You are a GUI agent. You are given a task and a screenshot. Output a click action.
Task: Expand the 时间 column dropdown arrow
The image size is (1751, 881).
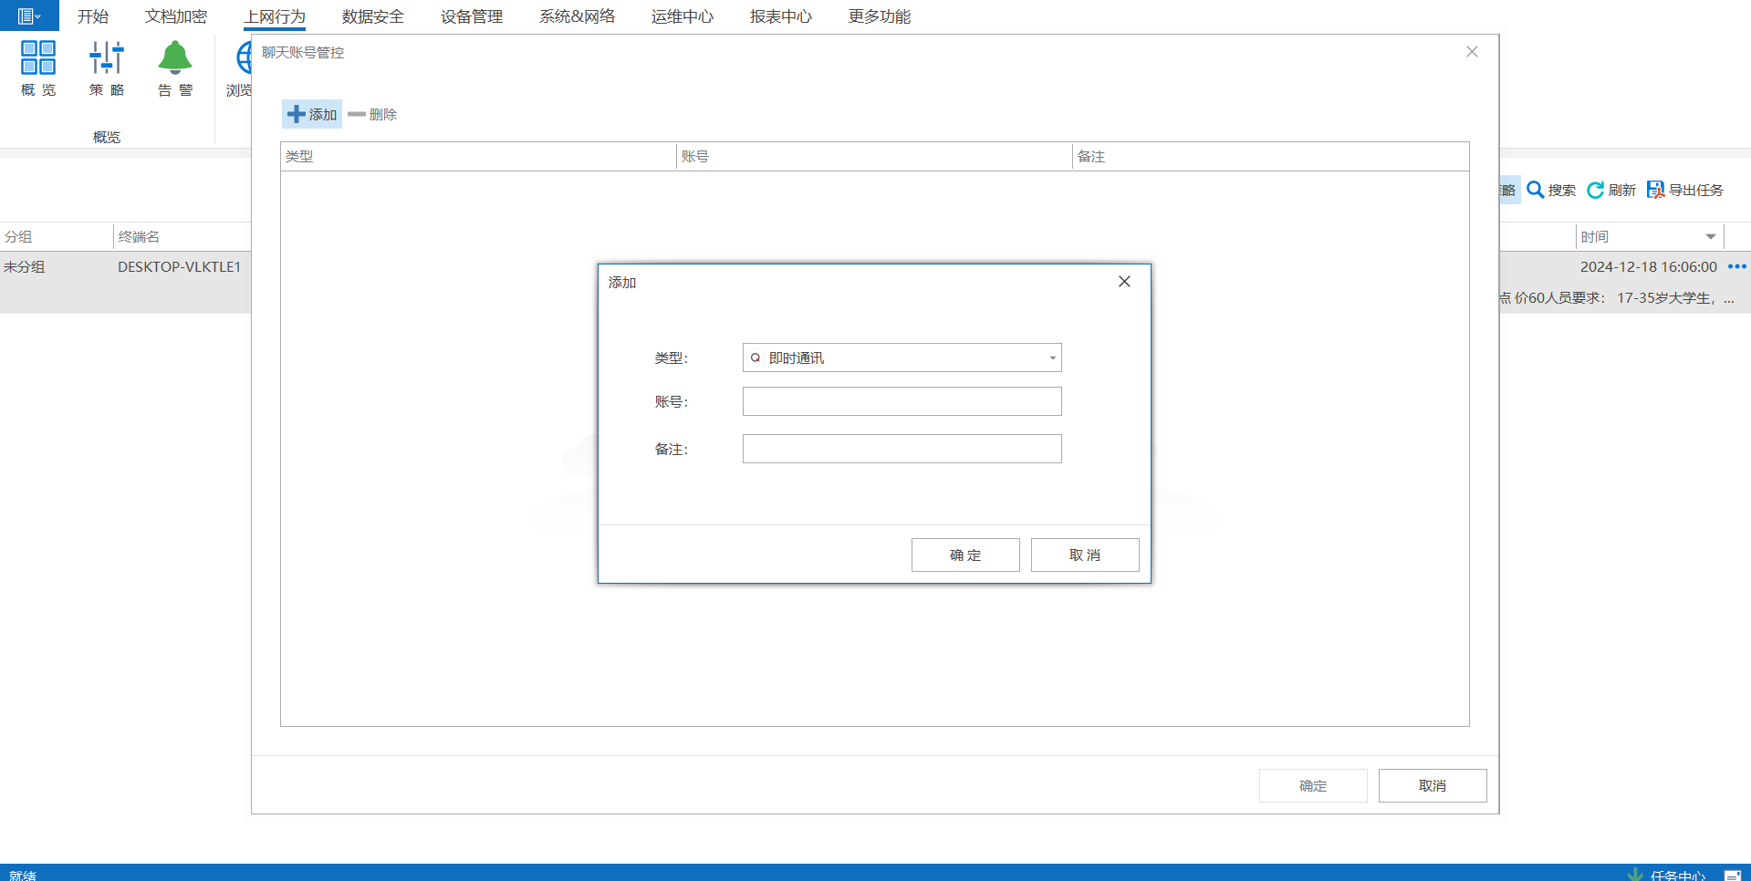point(1711,237)
